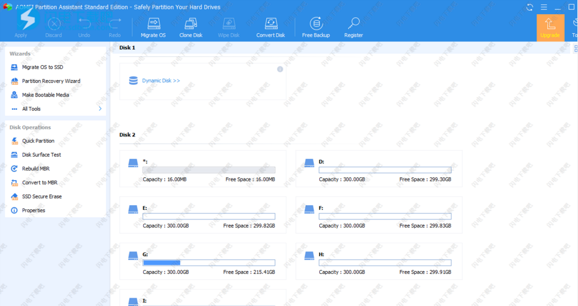Open the Convert Disk tool
This screenshot has height=306, width=578.
point(271,28)
